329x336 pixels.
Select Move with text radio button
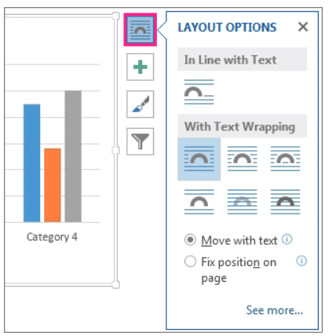pyautogui.click(x=190, y=240)
